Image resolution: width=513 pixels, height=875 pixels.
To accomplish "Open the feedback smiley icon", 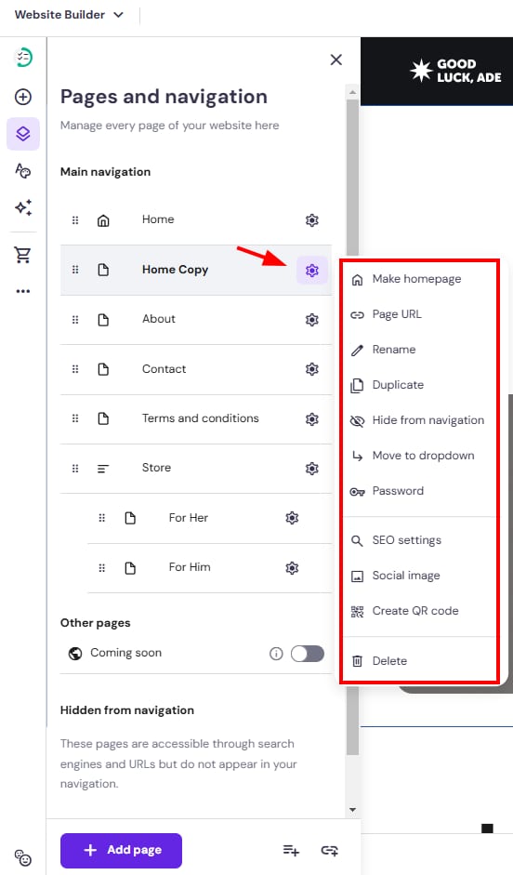I will click(x=23, y=857).
